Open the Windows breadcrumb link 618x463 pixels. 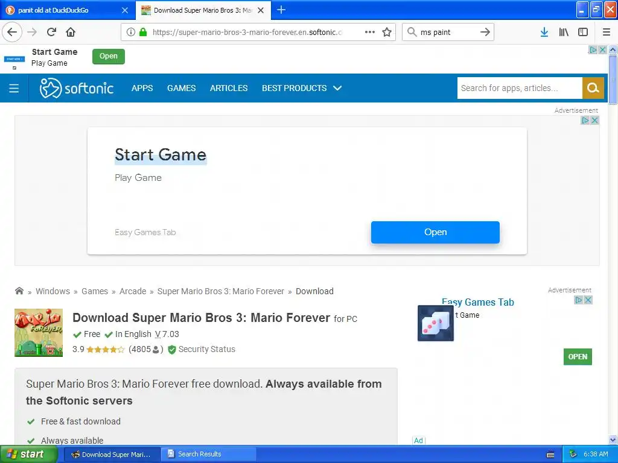click(x=53, y=291)
